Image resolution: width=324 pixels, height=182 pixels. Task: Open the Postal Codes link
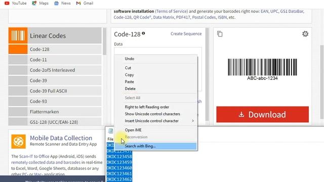click(x=204, y=17)
